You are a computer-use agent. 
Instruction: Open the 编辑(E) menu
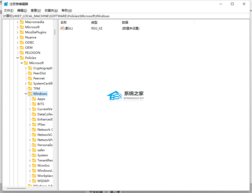(x=22, y=11)
